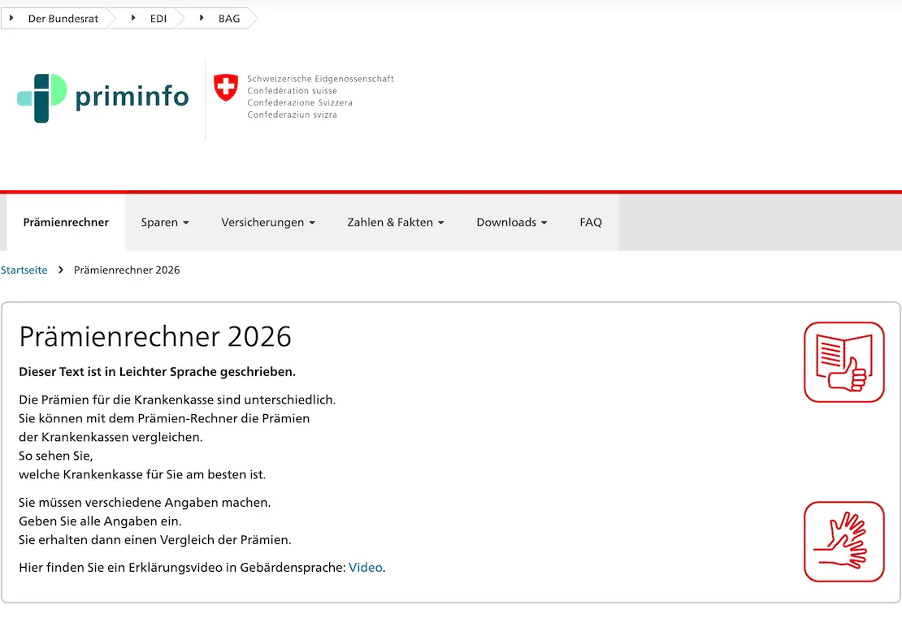Click the arrow icon before EDI
This screenshot has height=627, width=902.
click(133, 18)
